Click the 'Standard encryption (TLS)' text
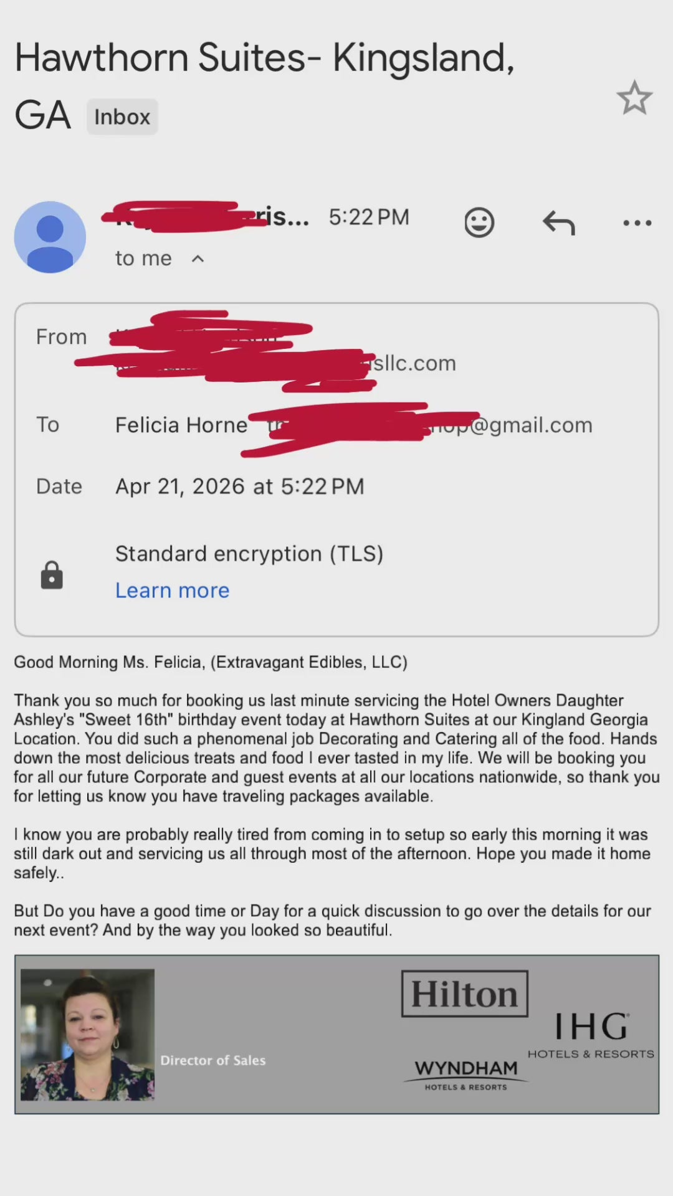Image resolution: width=673 pixels, height=1196 pixels. (249, 554)
